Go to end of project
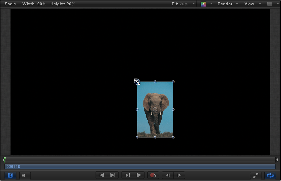This screenshot has width=281, height=181. coord(112,175)
